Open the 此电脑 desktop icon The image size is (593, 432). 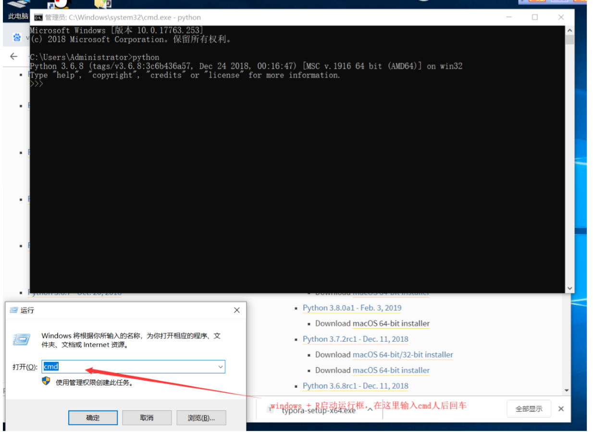click(x=18, y=11)
